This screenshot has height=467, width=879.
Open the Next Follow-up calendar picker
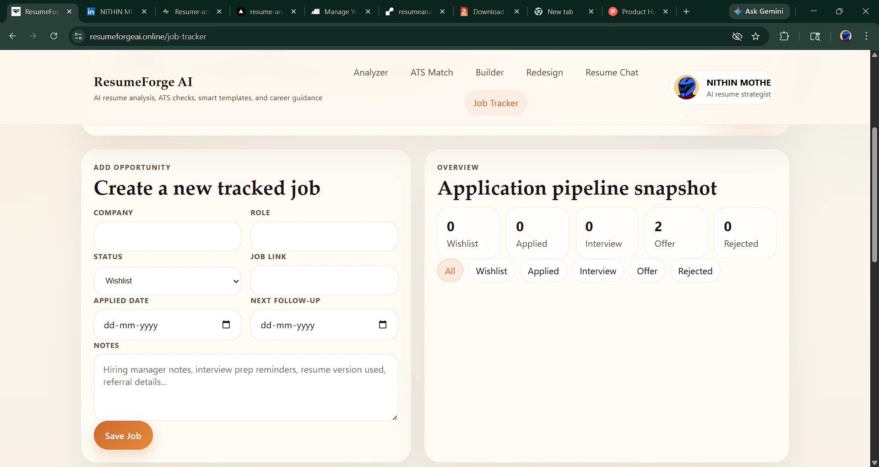pyautogui.click(x=383, y=325)
